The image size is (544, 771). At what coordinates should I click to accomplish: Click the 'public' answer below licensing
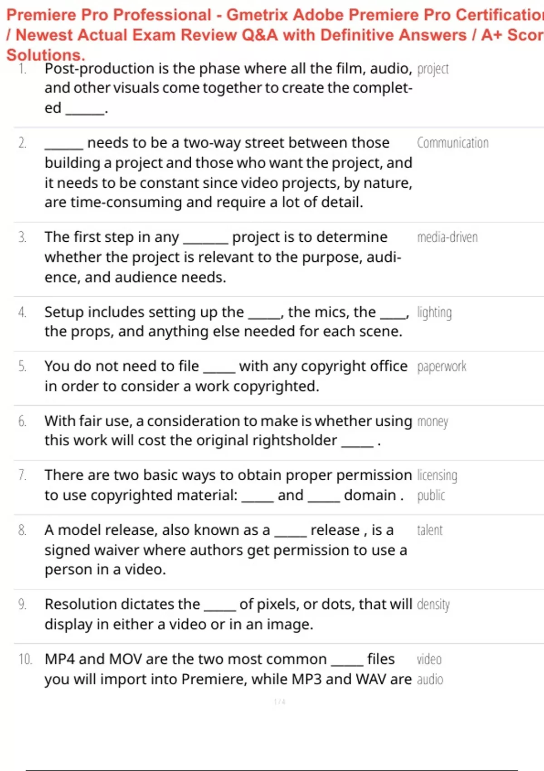431,495
